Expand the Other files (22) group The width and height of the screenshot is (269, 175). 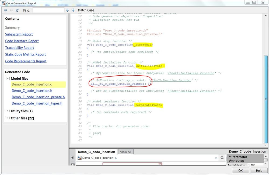[x=8, y=118]
